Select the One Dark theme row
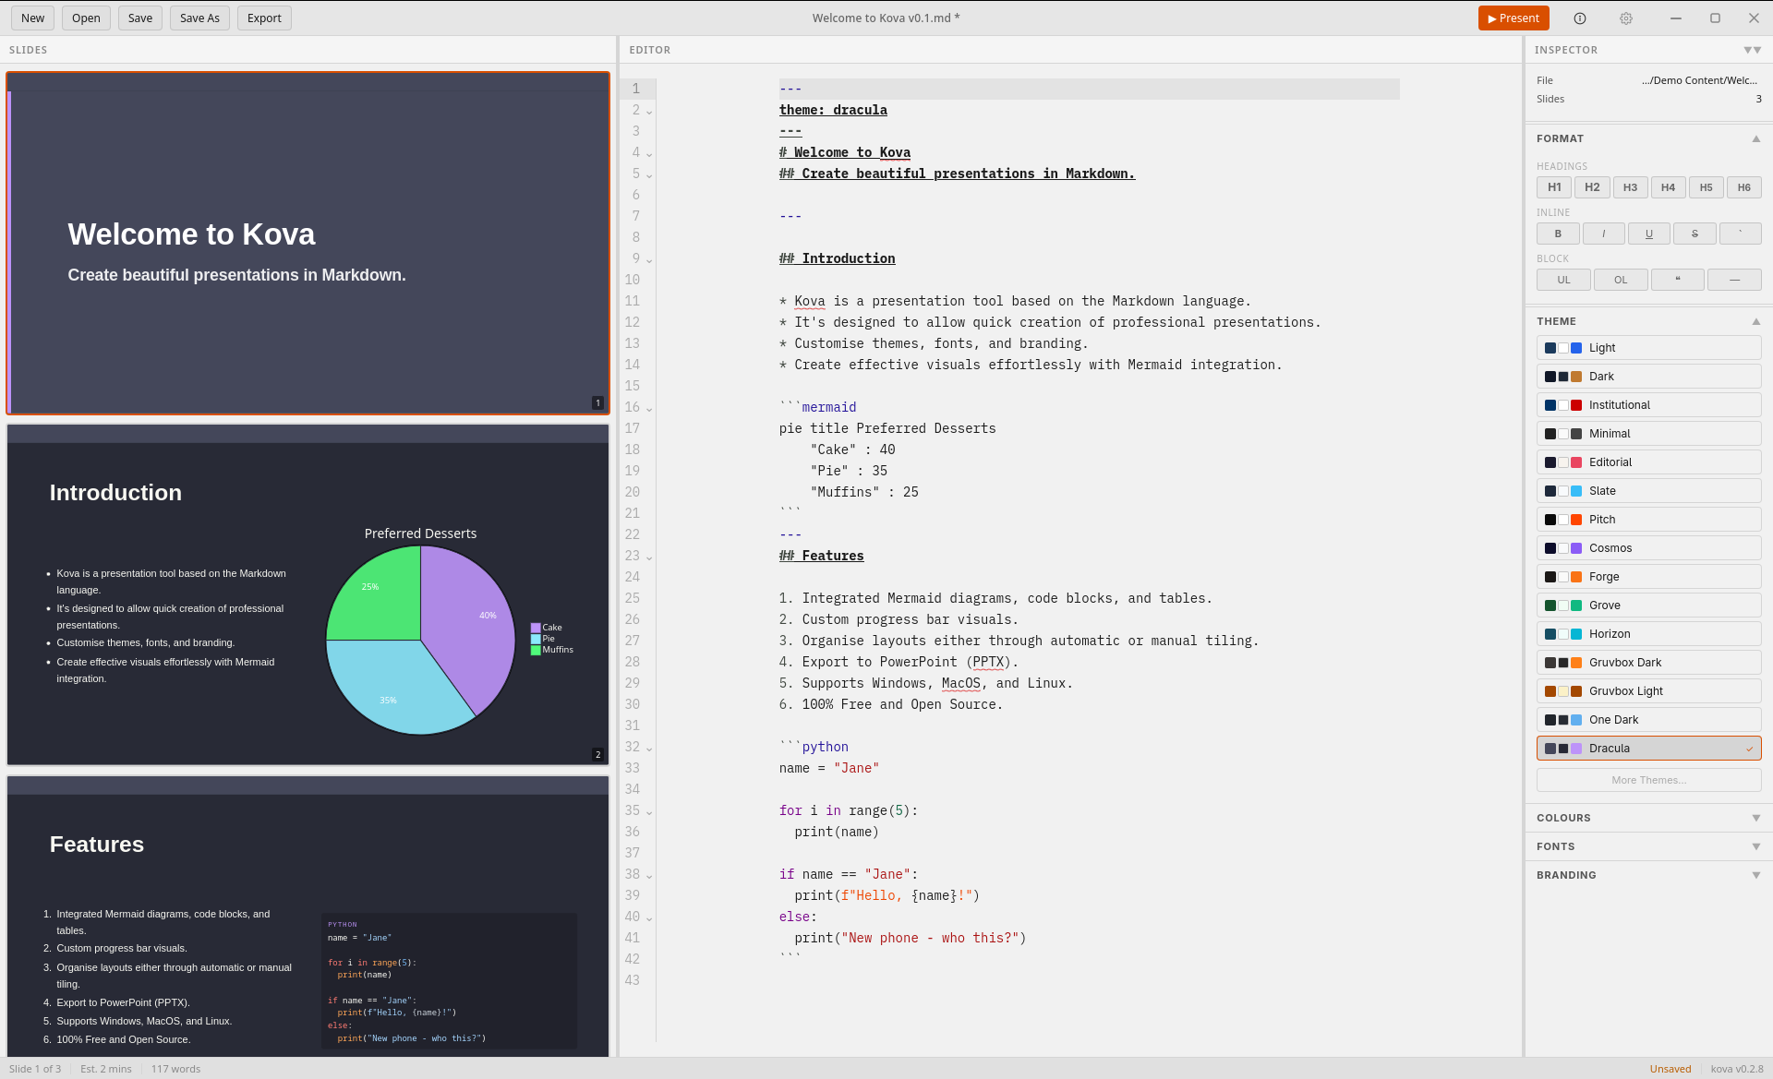The image size is (1773, 1079). point(1648,720)
